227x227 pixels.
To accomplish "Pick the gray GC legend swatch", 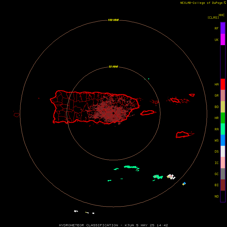I will (x=223, y=174).
